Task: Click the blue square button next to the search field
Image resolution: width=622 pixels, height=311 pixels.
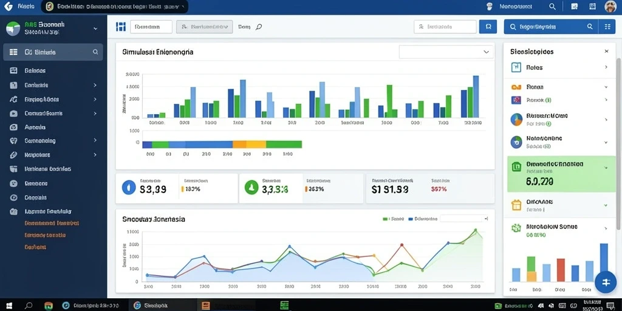Action: (x=488, y=27)
